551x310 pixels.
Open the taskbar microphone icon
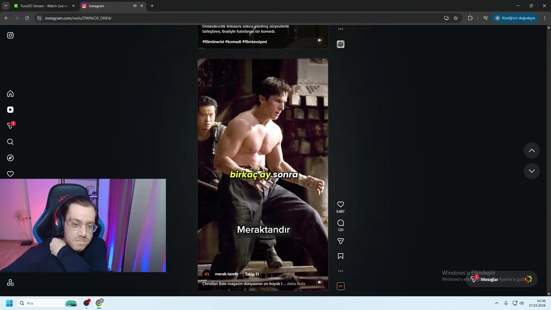click(x=506, y=303)
